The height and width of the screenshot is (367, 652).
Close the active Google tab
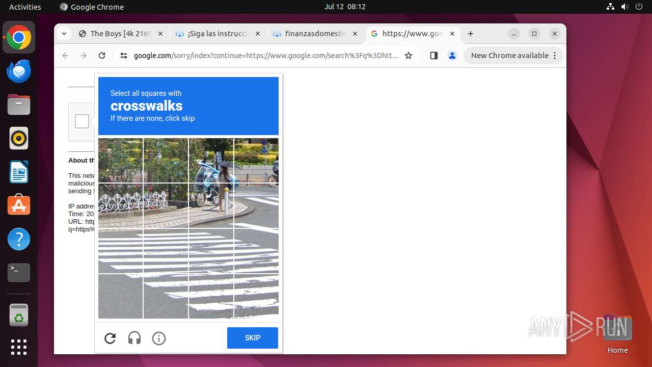(x=452, y=34)
